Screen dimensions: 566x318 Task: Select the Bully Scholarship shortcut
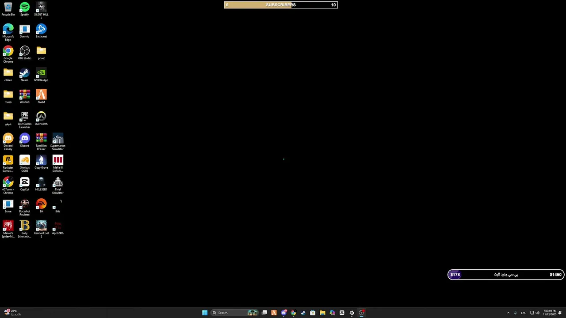point(24,230)
